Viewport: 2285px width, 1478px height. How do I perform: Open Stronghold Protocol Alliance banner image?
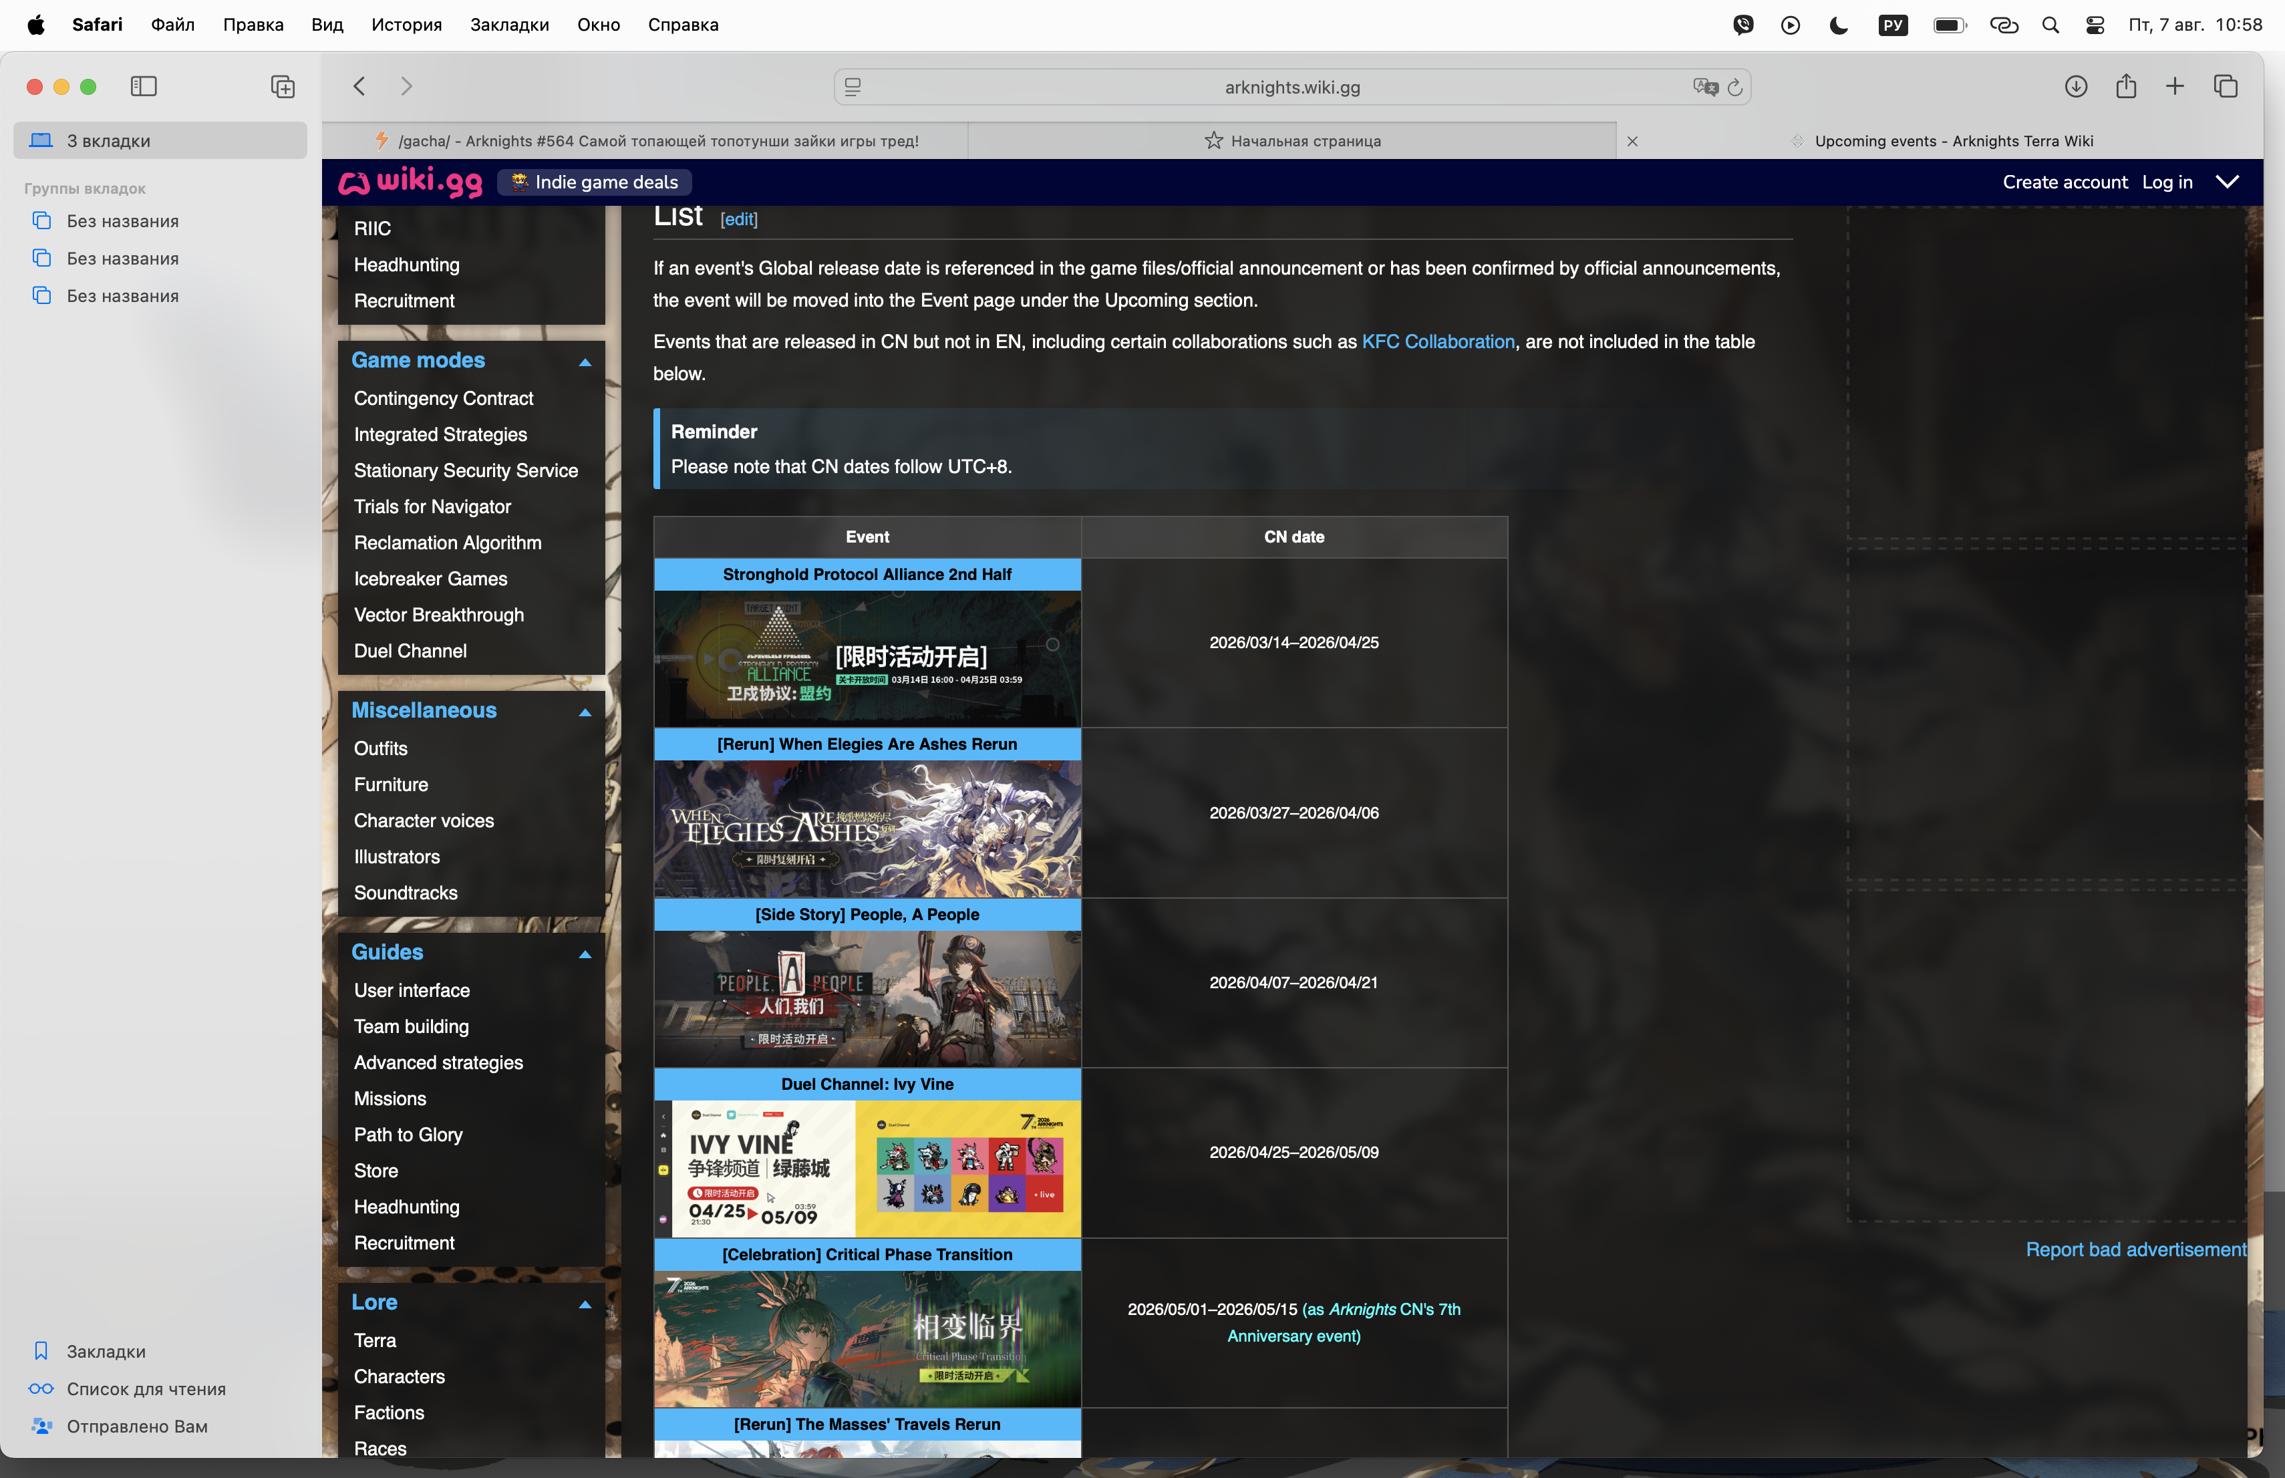tap(867, 658)
